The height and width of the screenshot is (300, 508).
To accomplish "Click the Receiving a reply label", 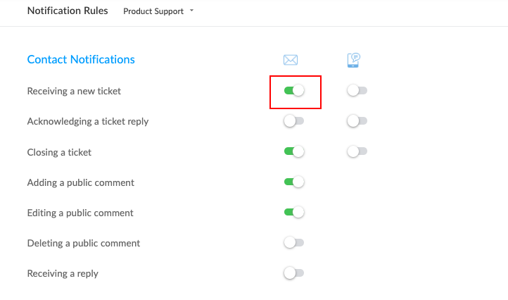I will (63, 273).
